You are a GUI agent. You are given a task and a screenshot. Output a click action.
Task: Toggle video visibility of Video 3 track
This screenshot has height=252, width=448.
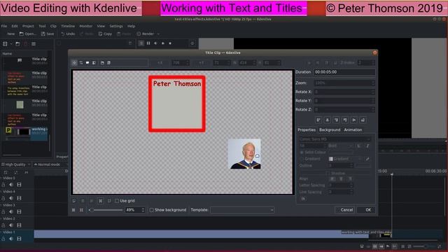(19, 211)
